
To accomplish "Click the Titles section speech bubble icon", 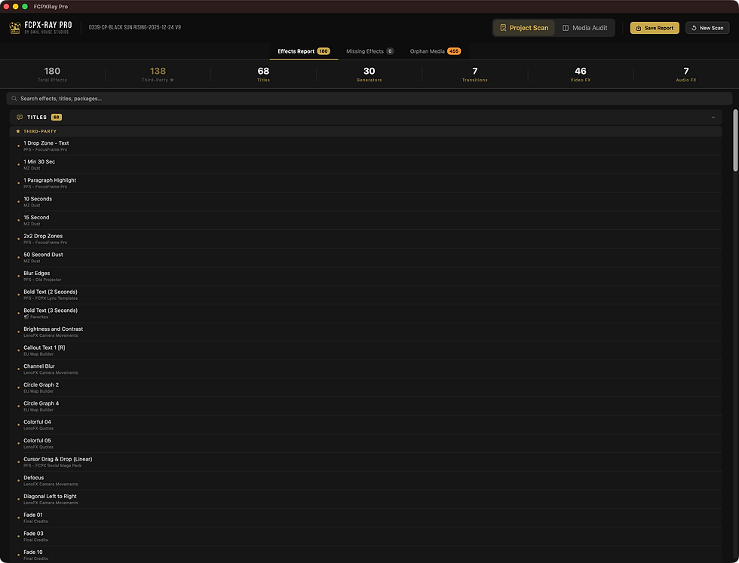I will pos(20,118).
